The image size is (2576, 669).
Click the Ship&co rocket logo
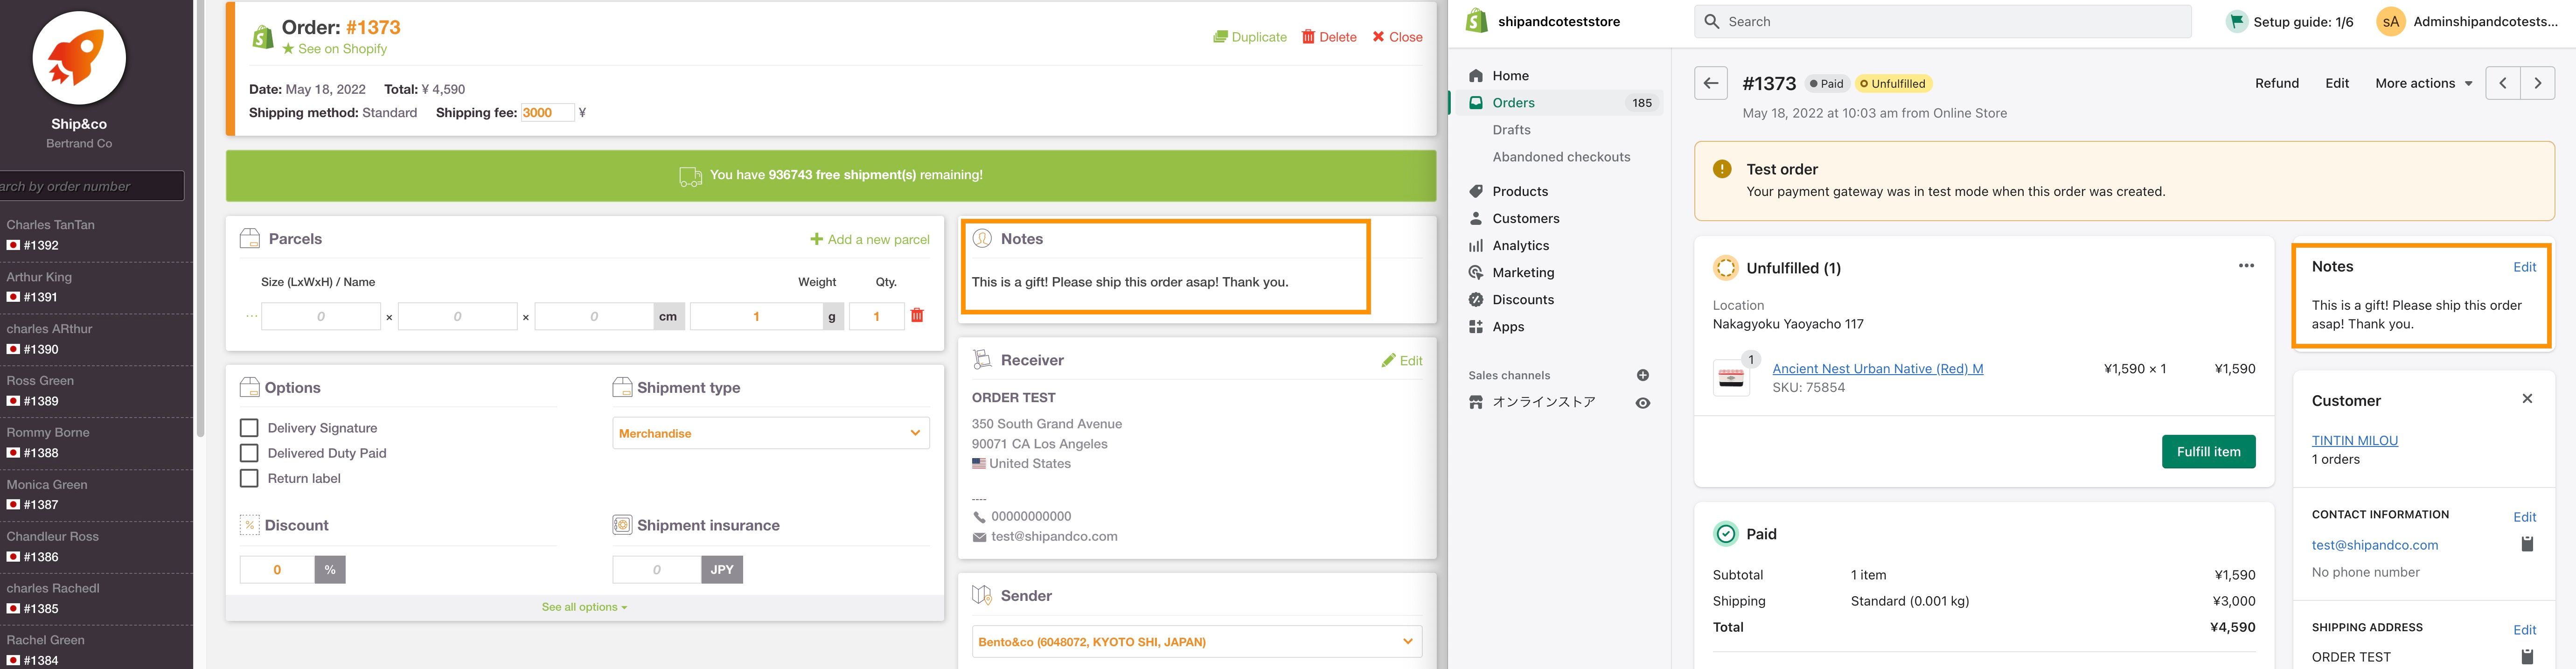point(79,58)
